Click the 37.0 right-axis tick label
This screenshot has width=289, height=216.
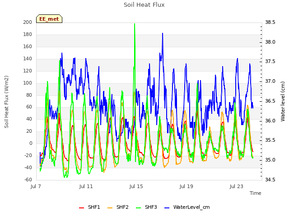270,81
